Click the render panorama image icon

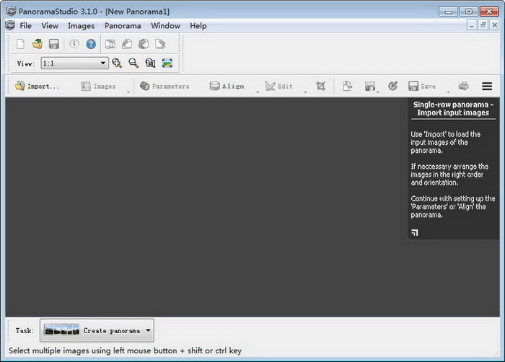point(370,87)
